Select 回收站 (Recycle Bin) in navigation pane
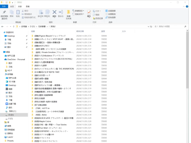This screenshot has height=143, width=191. pyautogui.click(x=9, y=133)
